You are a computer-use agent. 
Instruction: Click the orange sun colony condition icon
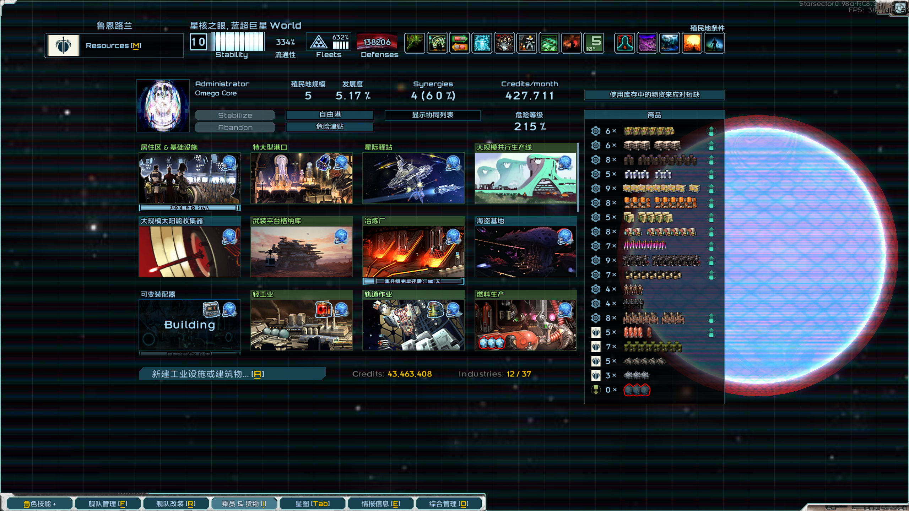(691, 43)
